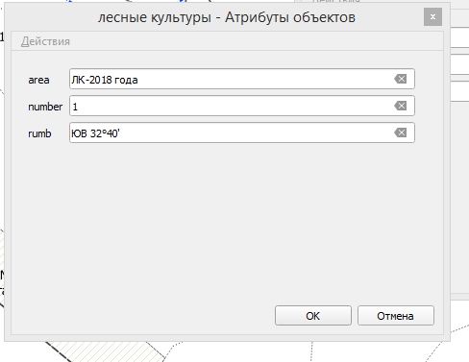Clear the number field value
The image size is (469, 362).
tap(401, 106)
